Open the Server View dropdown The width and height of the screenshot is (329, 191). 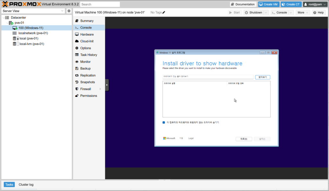pos(33,11)
